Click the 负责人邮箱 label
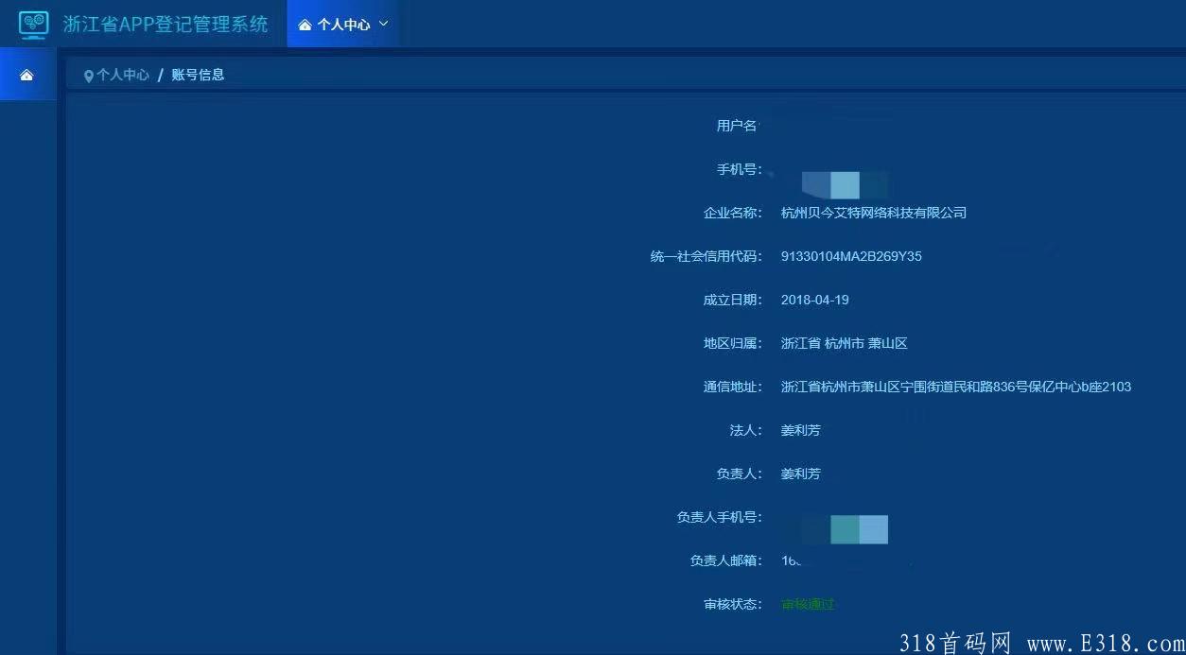The width and height of the screenshot is (1186, 655). pos(726,560)
